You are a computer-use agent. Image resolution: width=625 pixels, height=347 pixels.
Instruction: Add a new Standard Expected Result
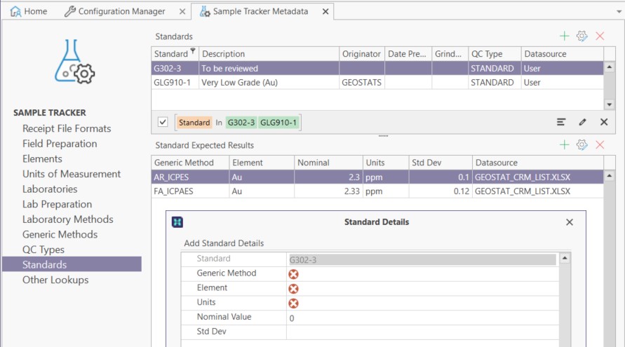pyautogui.click(x=564, y=145)
